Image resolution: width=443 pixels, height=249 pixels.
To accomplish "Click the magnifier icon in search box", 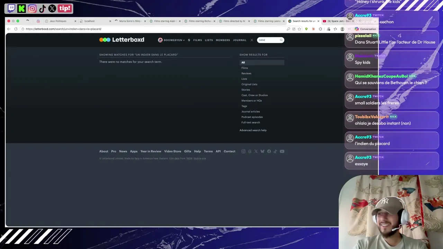I will pyautogui.click(x=281, y=40).
